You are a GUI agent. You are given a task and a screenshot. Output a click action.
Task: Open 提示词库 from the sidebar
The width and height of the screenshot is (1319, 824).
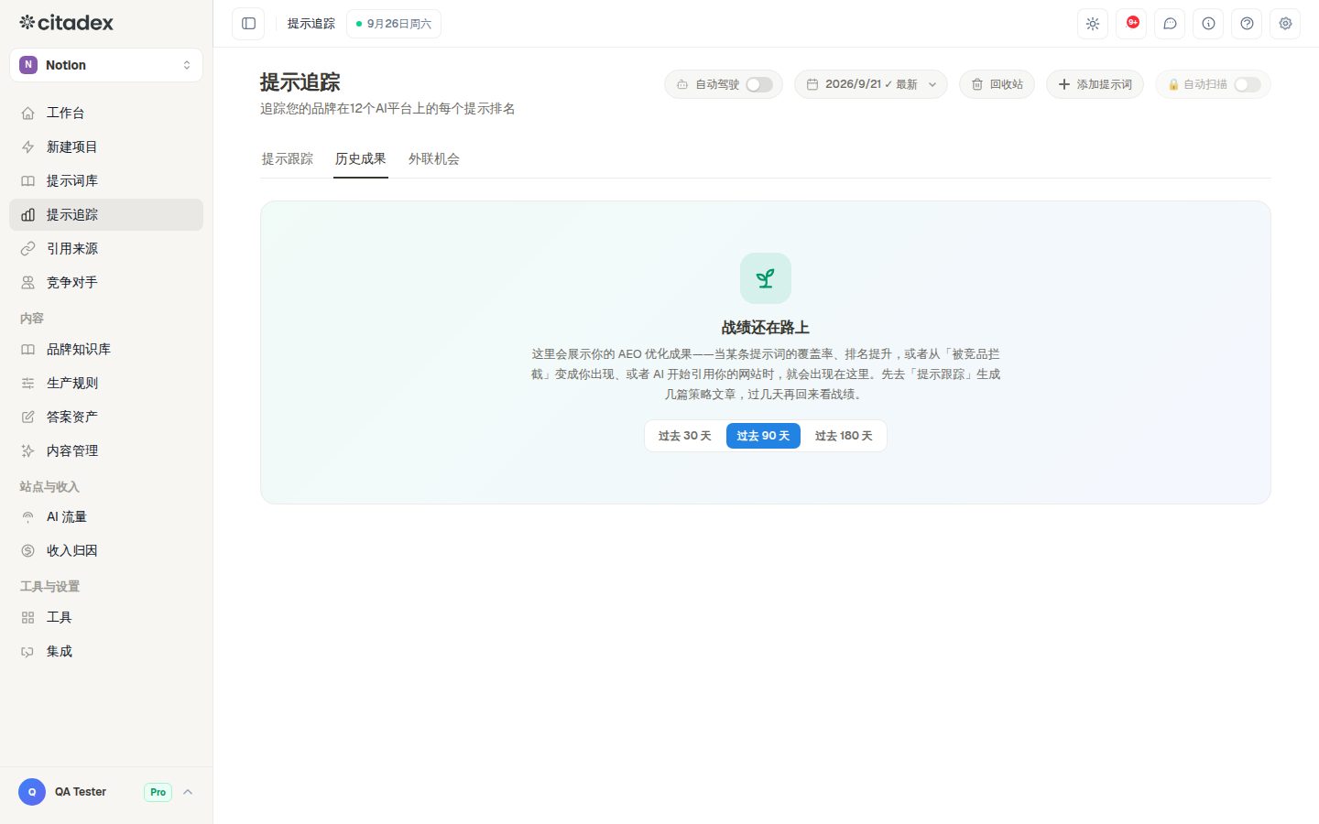(x=106, y=180)
